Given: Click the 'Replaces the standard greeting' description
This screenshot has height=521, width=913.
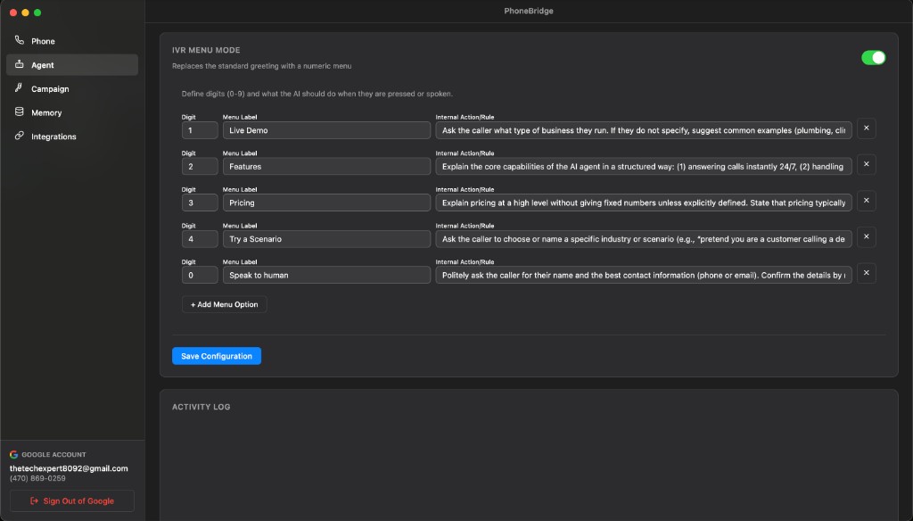Looking at the screenshot, I should coord(261,66).
